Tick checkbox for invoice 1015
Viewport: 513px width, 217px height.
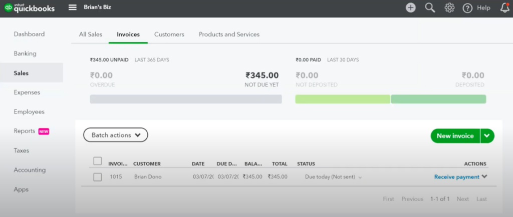98,177
